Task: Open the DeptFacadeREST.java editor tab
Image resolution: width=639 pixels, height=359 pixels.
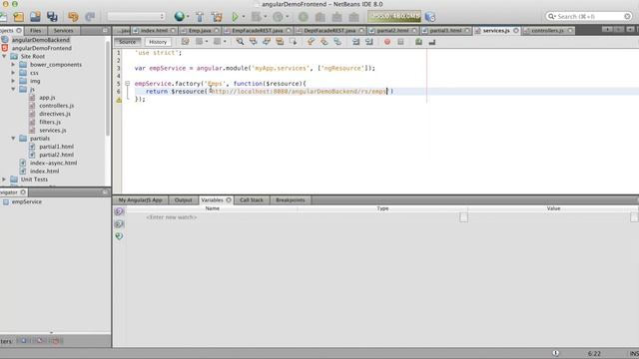Action: point(329,31)
